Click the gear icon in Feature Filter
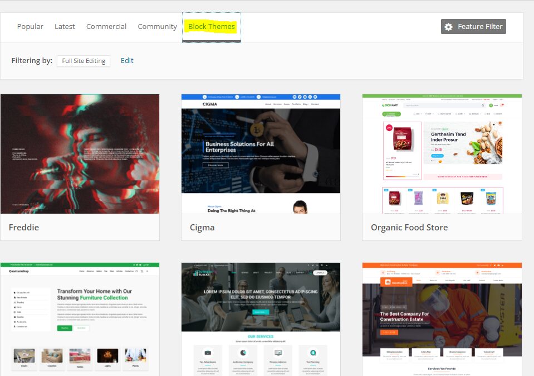The width and height of the screenshot is (534, 376). point(449,27)
